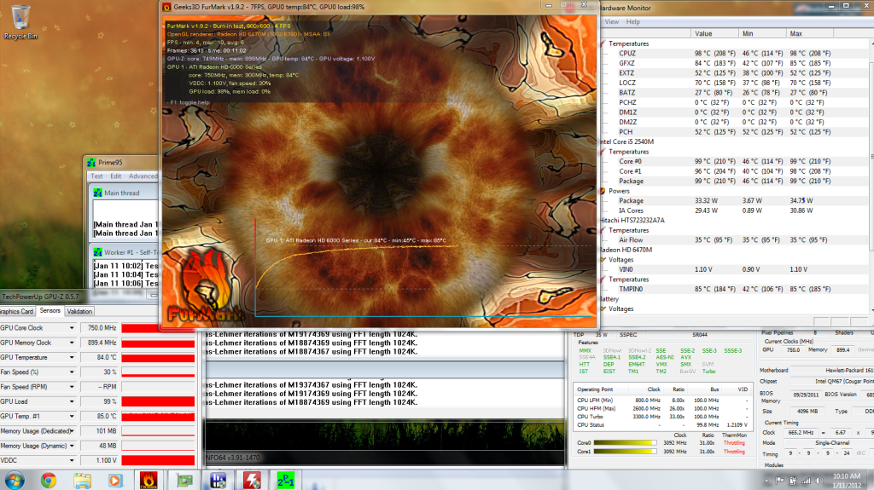Switch to HWiNFO64 blue taskbar icon

(218, 480)
